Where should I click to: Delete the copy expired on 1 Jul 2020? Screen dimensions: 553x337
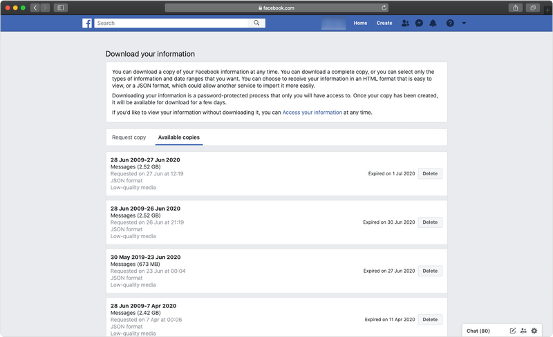click(x=430, y=173)
